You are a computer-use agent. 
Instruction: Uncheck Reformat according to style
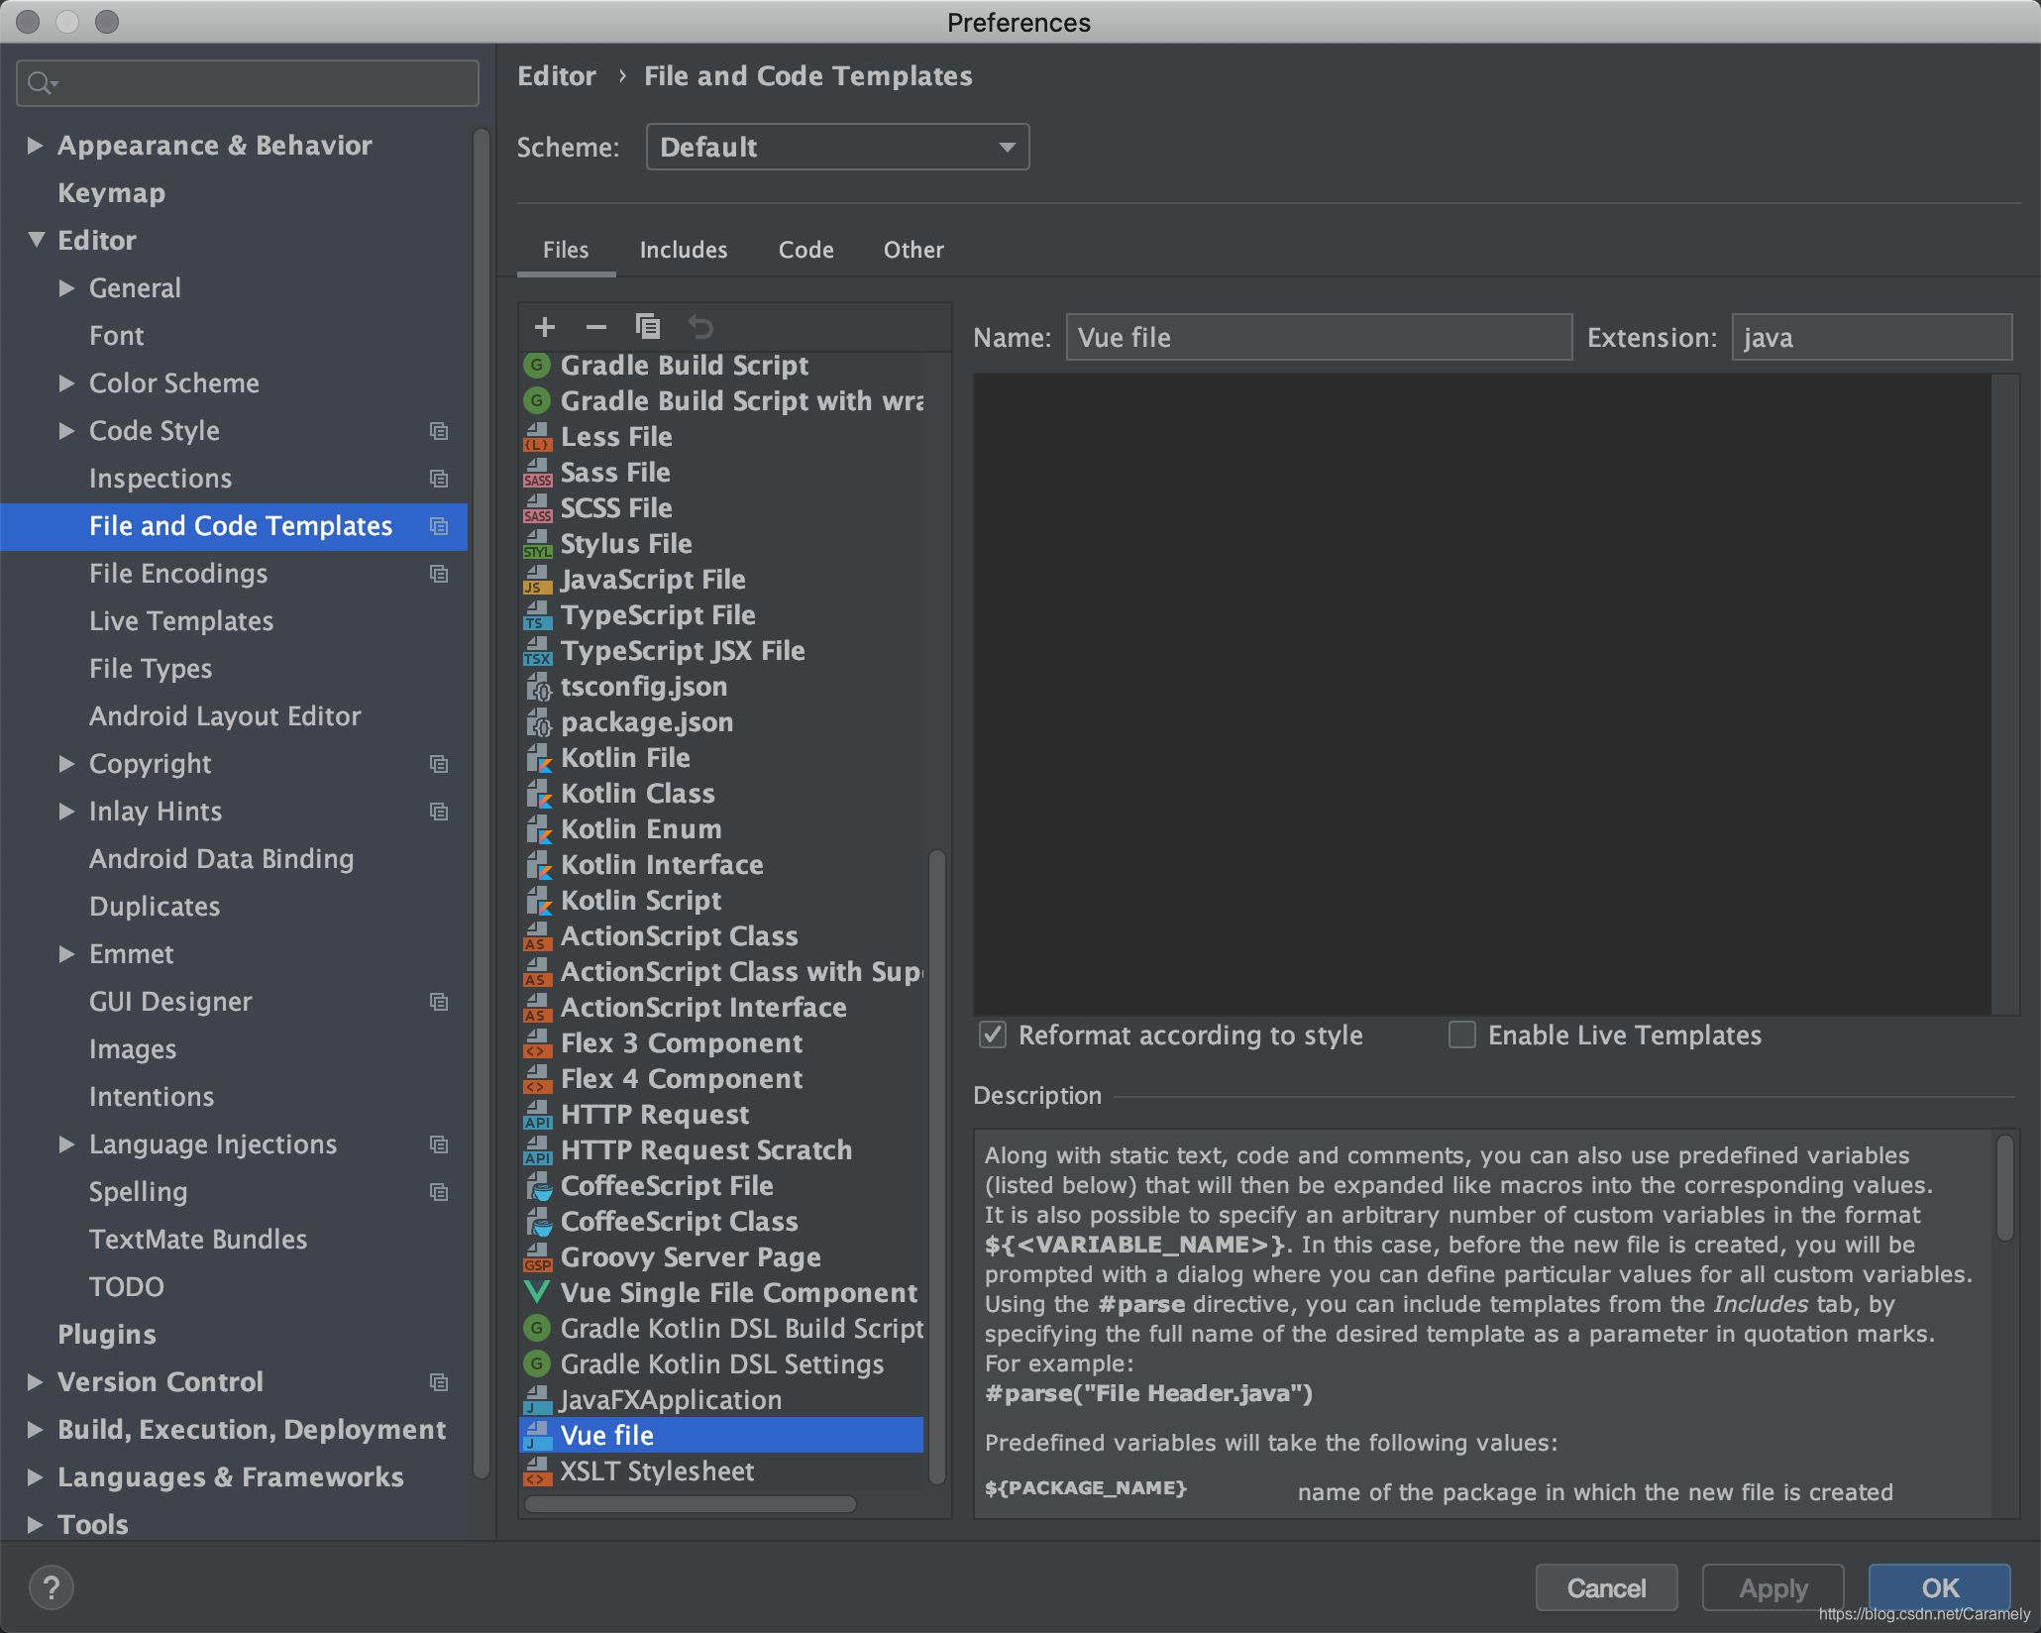[993, 1035]
